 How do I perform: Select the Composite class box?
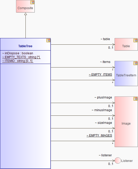[x=25, y=6]
